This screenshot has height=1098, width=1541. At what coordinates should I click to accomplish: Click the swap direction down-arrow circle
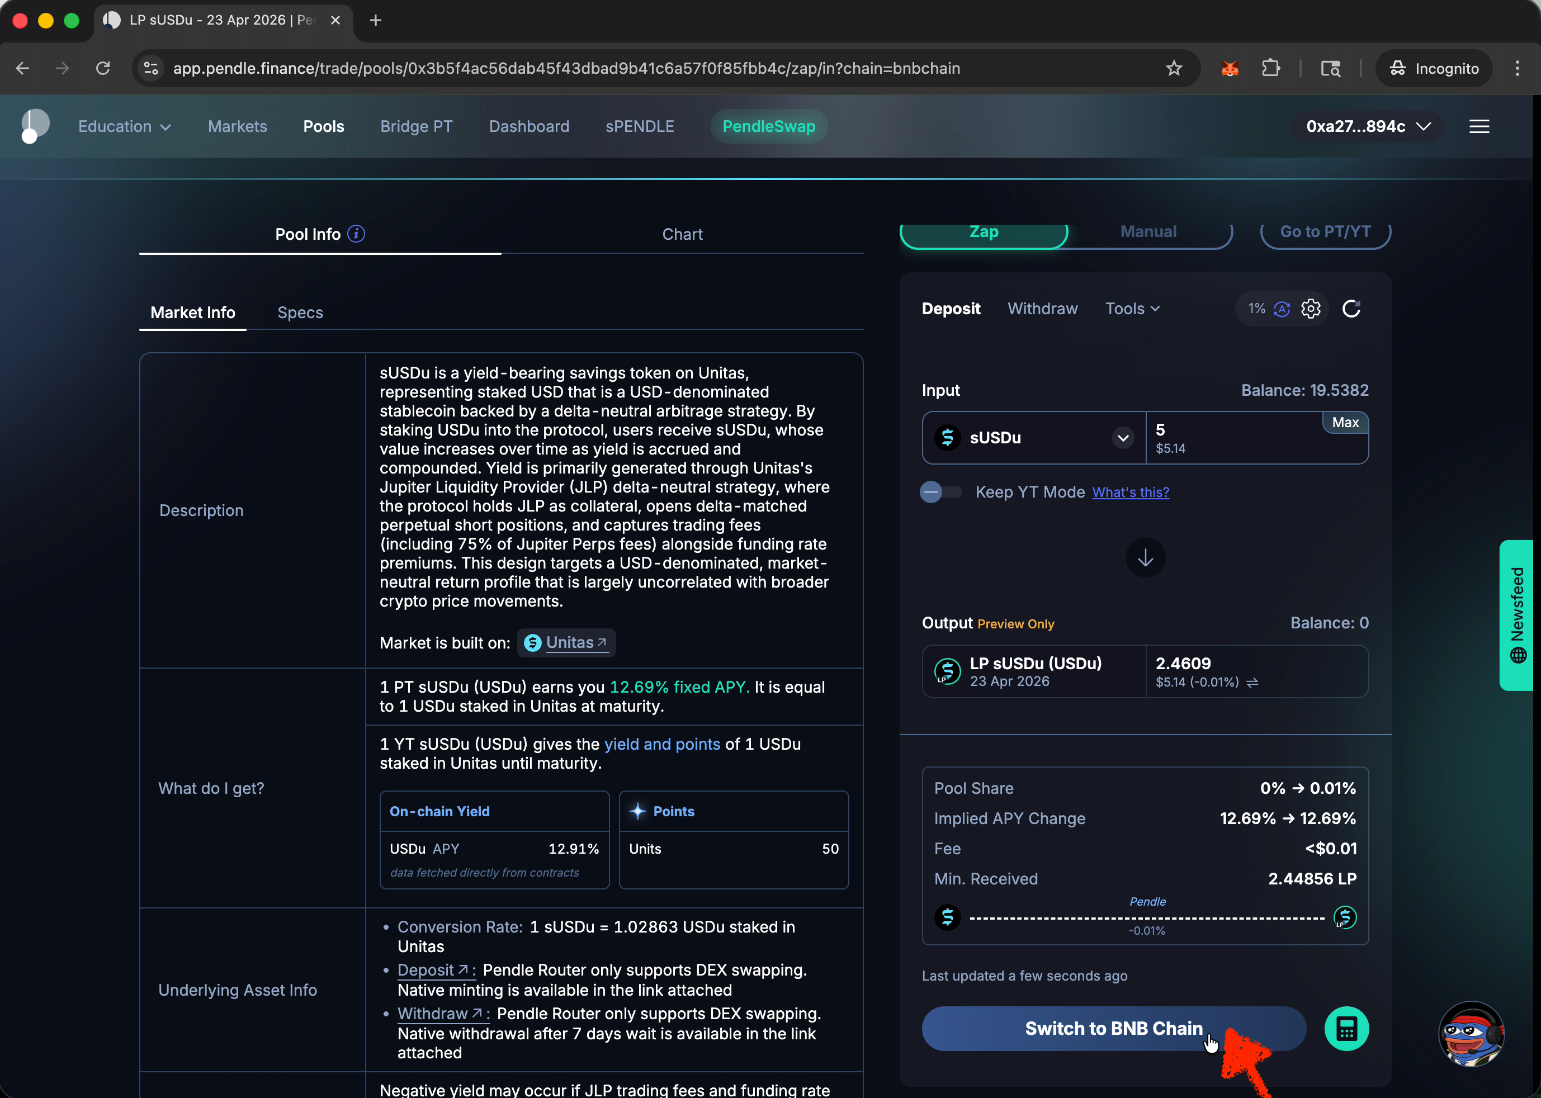(1145, 558)
